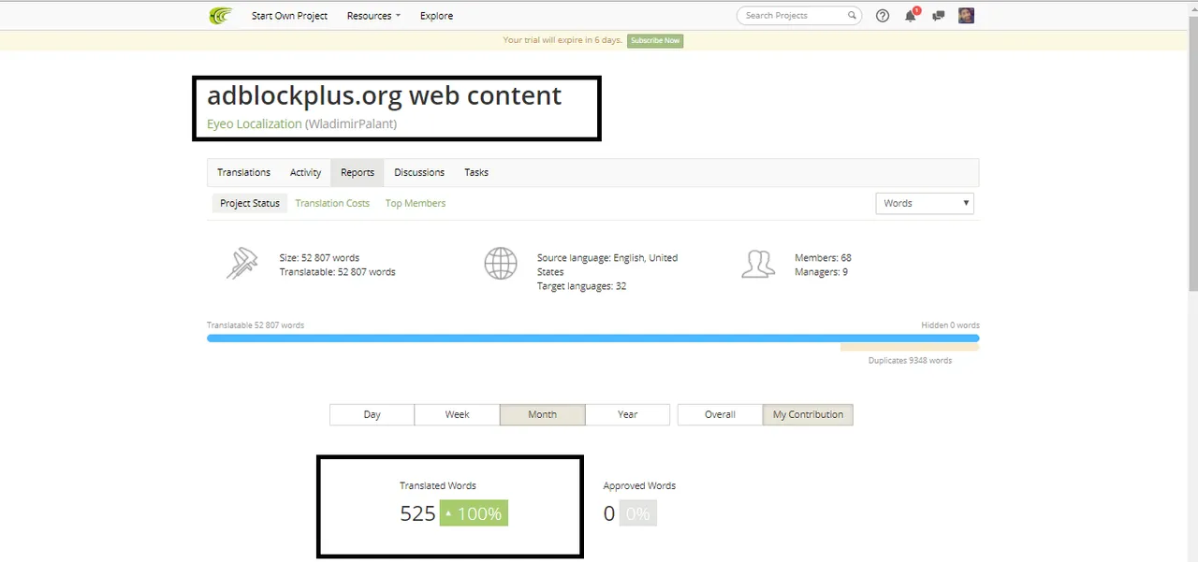Click the Managers: 9 text
The width and height of the screenshot is (1198, 562).
[x=821, y=271]
